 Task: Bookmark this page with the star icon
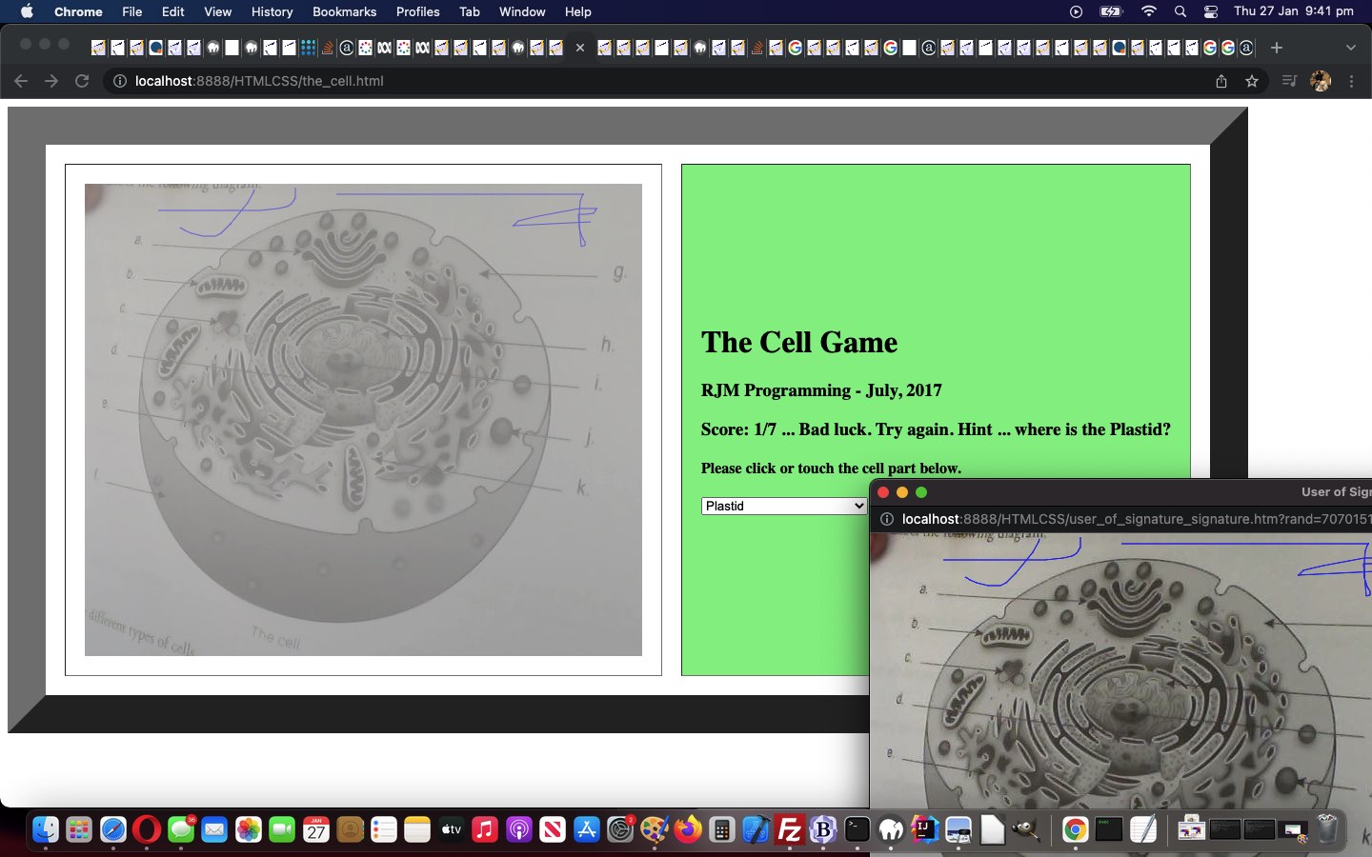1252,82
